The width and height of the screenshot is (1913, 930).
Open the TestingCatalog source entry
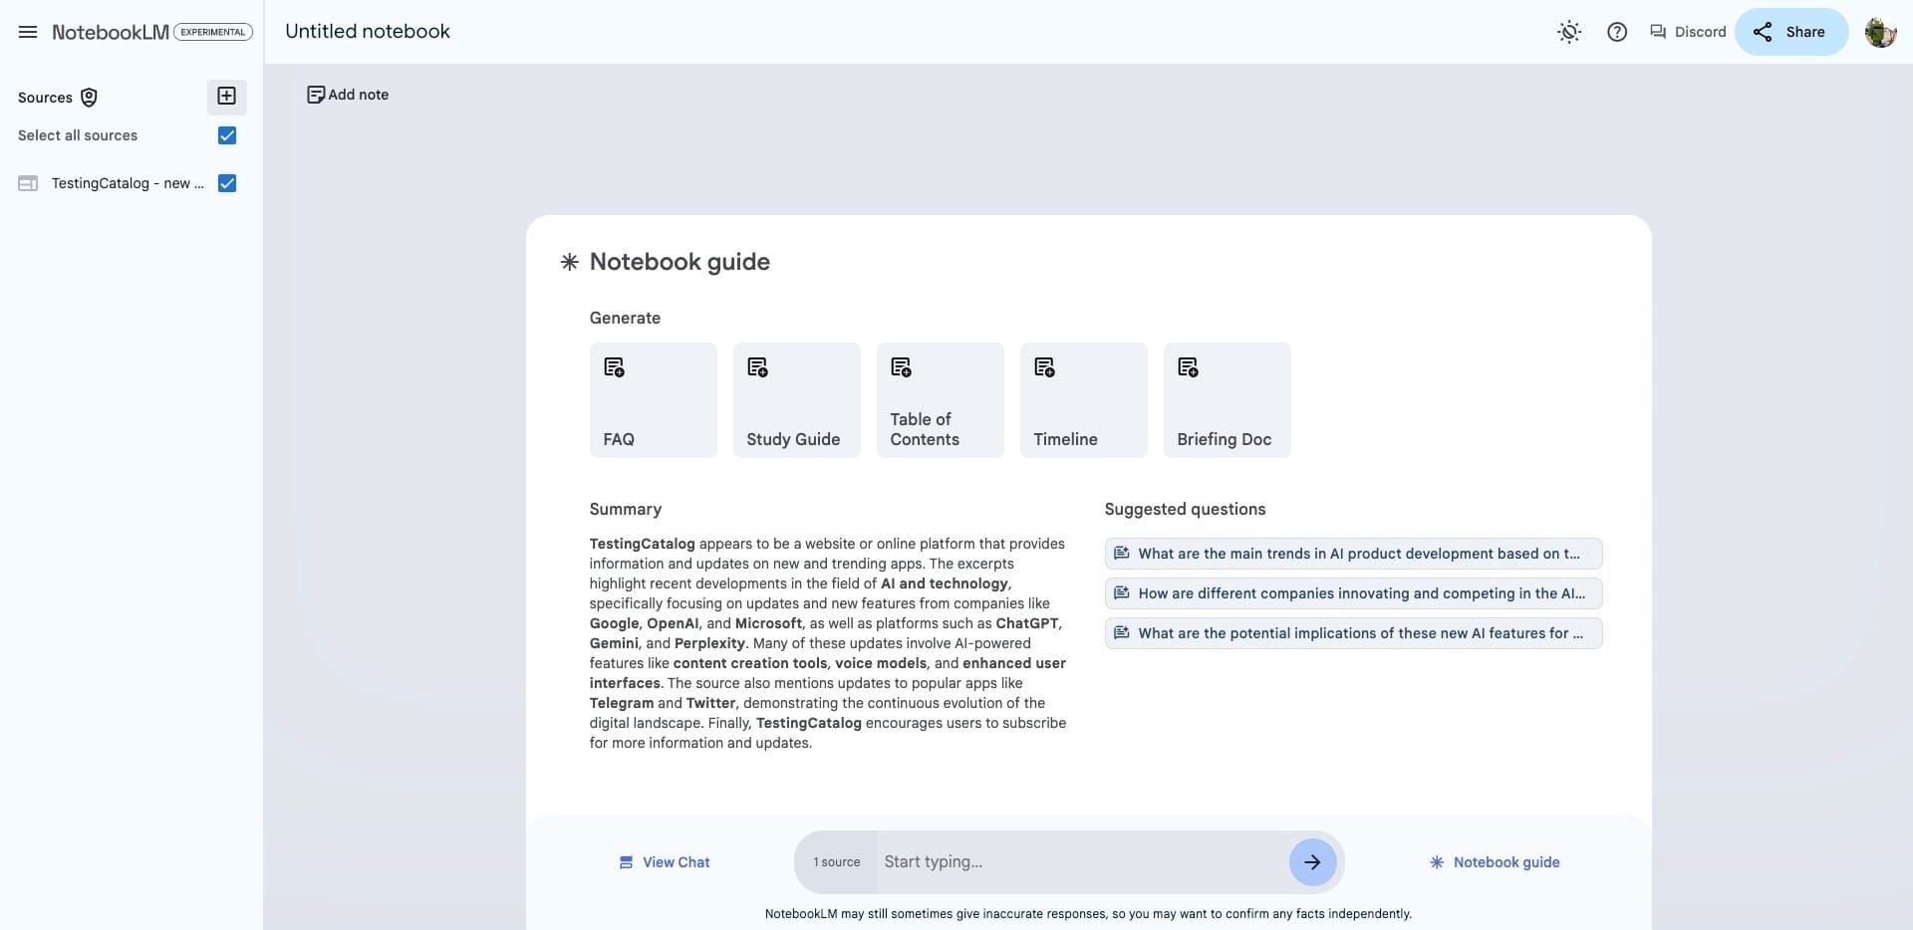(x=128, y=183)
